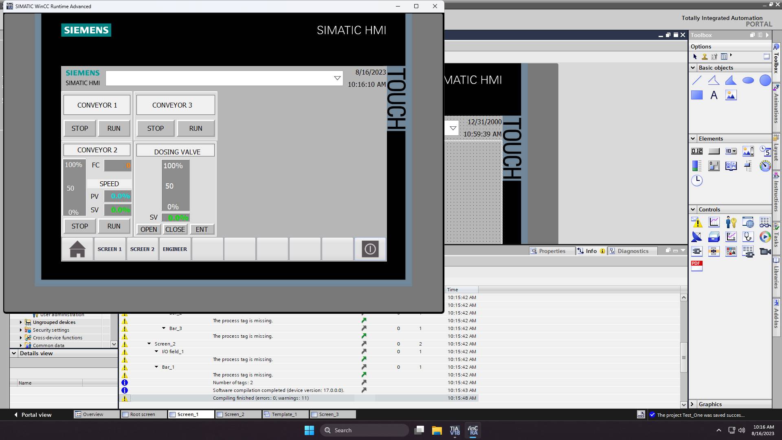Pick the Button element in Toolbox
Image resolution: width=782 pixels, height=440 pixels.
(x=714, y=151)
